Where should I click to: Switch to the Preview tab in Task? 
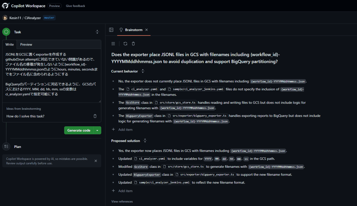(26, 44)
